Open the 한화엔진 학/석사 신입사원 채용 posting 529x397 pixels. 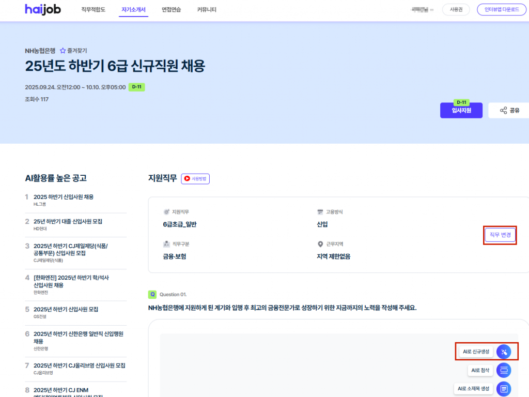[x=71, y=281]
